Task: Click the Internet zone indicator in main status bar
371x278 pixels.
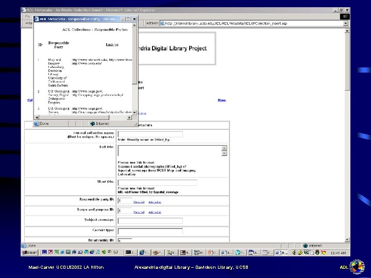Action: [313, 246]
